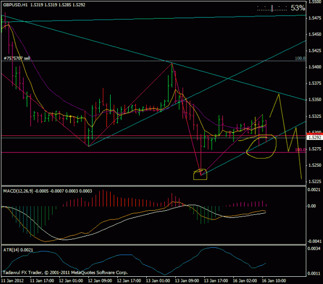Click the 1.5350 price axis value

click(x=315, y=100)
